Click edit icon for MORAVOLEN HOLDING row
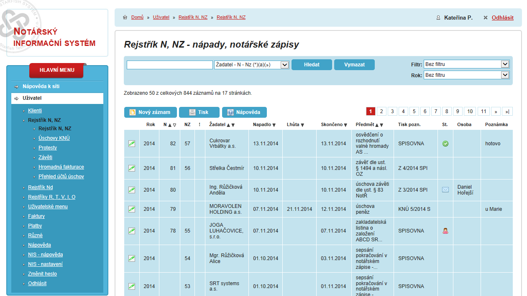 click(x=132, y=209)
